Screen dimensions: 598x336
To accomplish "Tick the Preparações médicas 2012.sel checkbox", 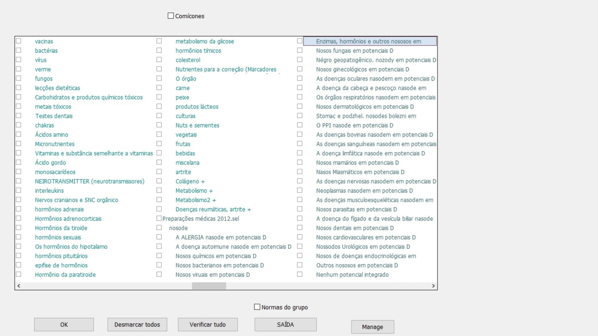I will pyautogui.click(x=159, y=218).
